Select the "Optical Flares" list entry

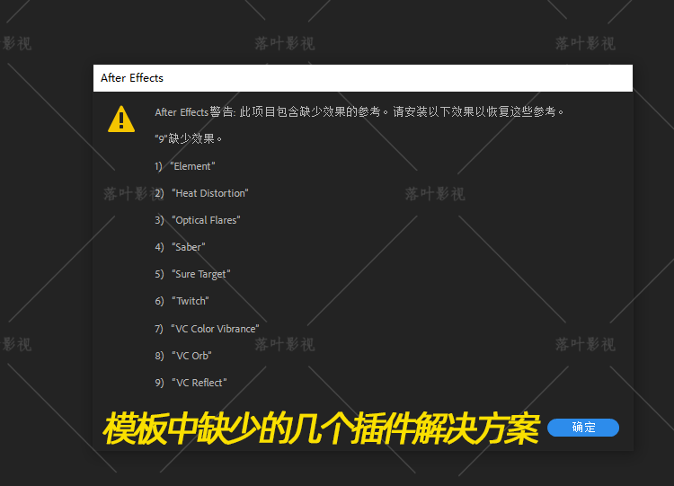[x=198, y=220]
